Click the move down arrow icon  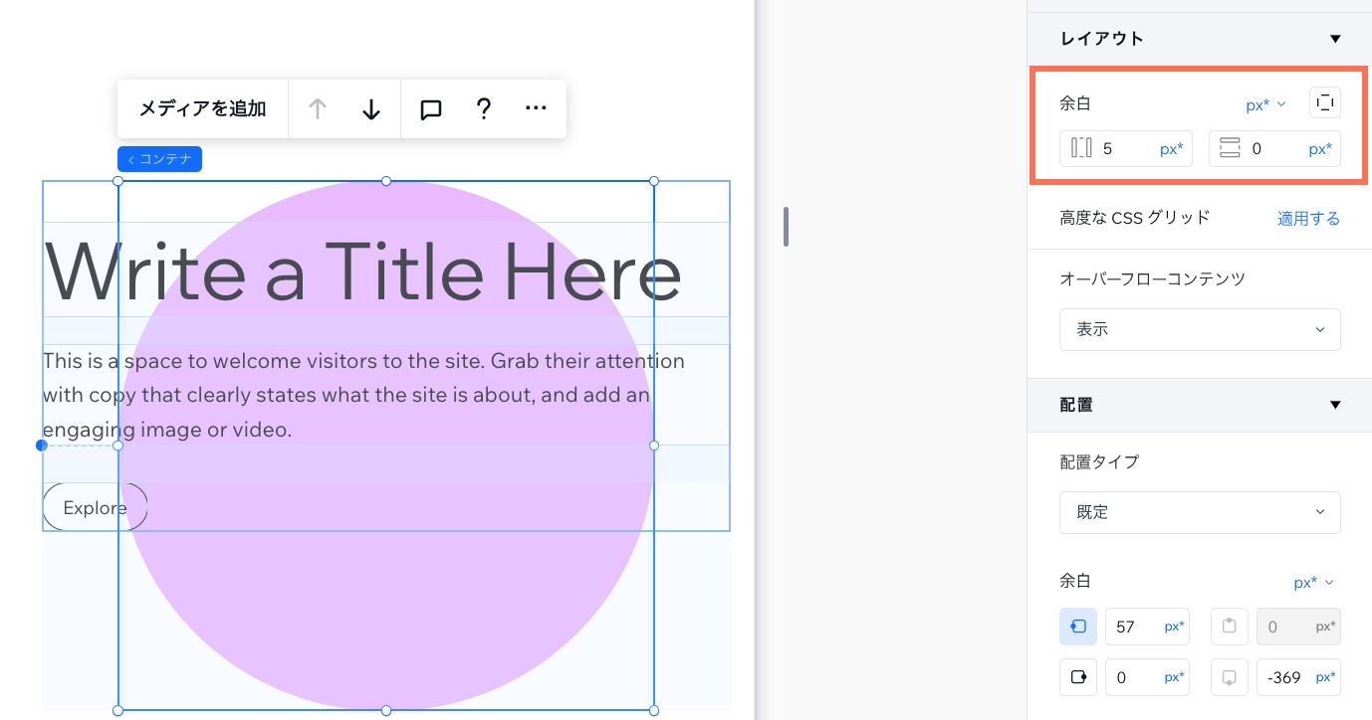(x=371, y=109)
